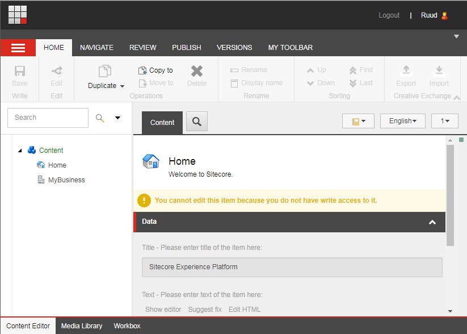
Task: Click the content pane vertical scrollbar
Action: 450,195
